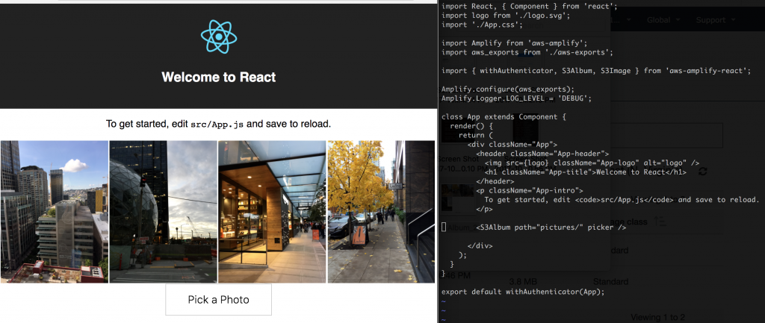Click the p className="App-intro" code line
765x323 pixels.
530,190
